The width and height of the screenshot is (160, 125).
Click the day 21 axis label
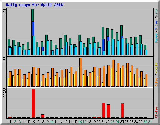click(x=103, y=122)
